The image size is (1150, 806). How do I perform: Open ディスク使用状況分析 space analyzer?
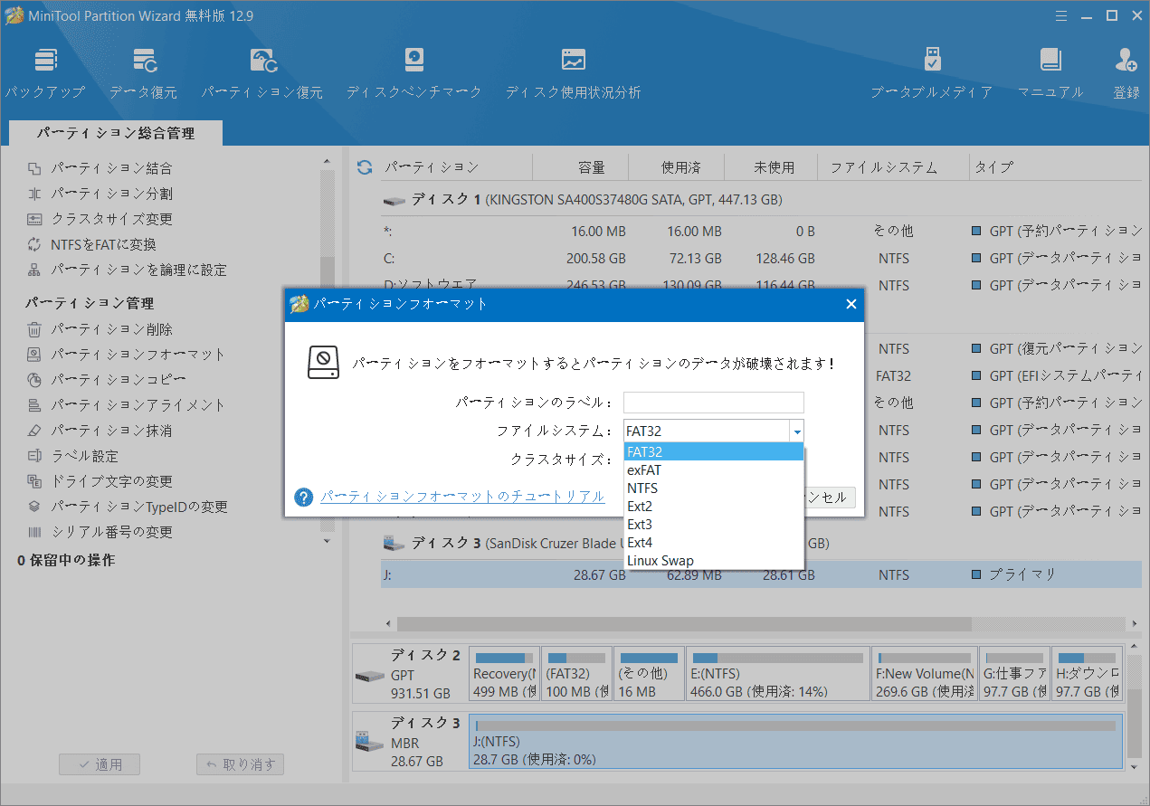point(573,73)
